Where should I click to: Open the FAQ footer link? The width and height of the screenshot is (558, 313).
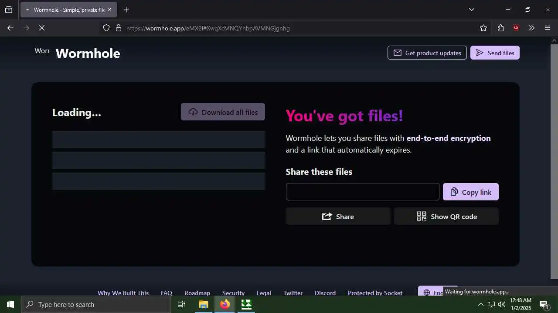167,293
